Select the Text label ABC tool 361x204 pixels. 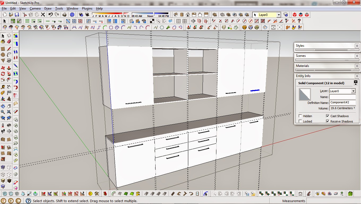[9, 92]
